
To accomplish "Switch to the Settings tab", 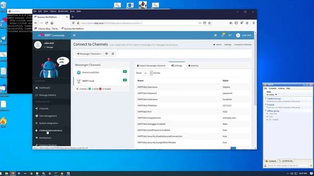I will point(177,66).
